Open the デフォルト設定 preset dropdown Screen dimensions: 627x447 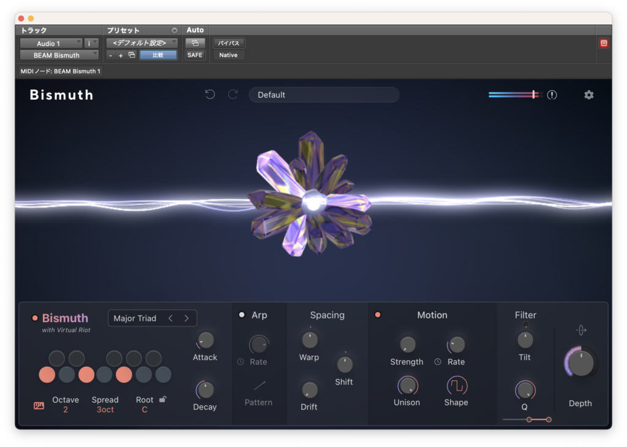pyautogui.click(x=142, y=43)
